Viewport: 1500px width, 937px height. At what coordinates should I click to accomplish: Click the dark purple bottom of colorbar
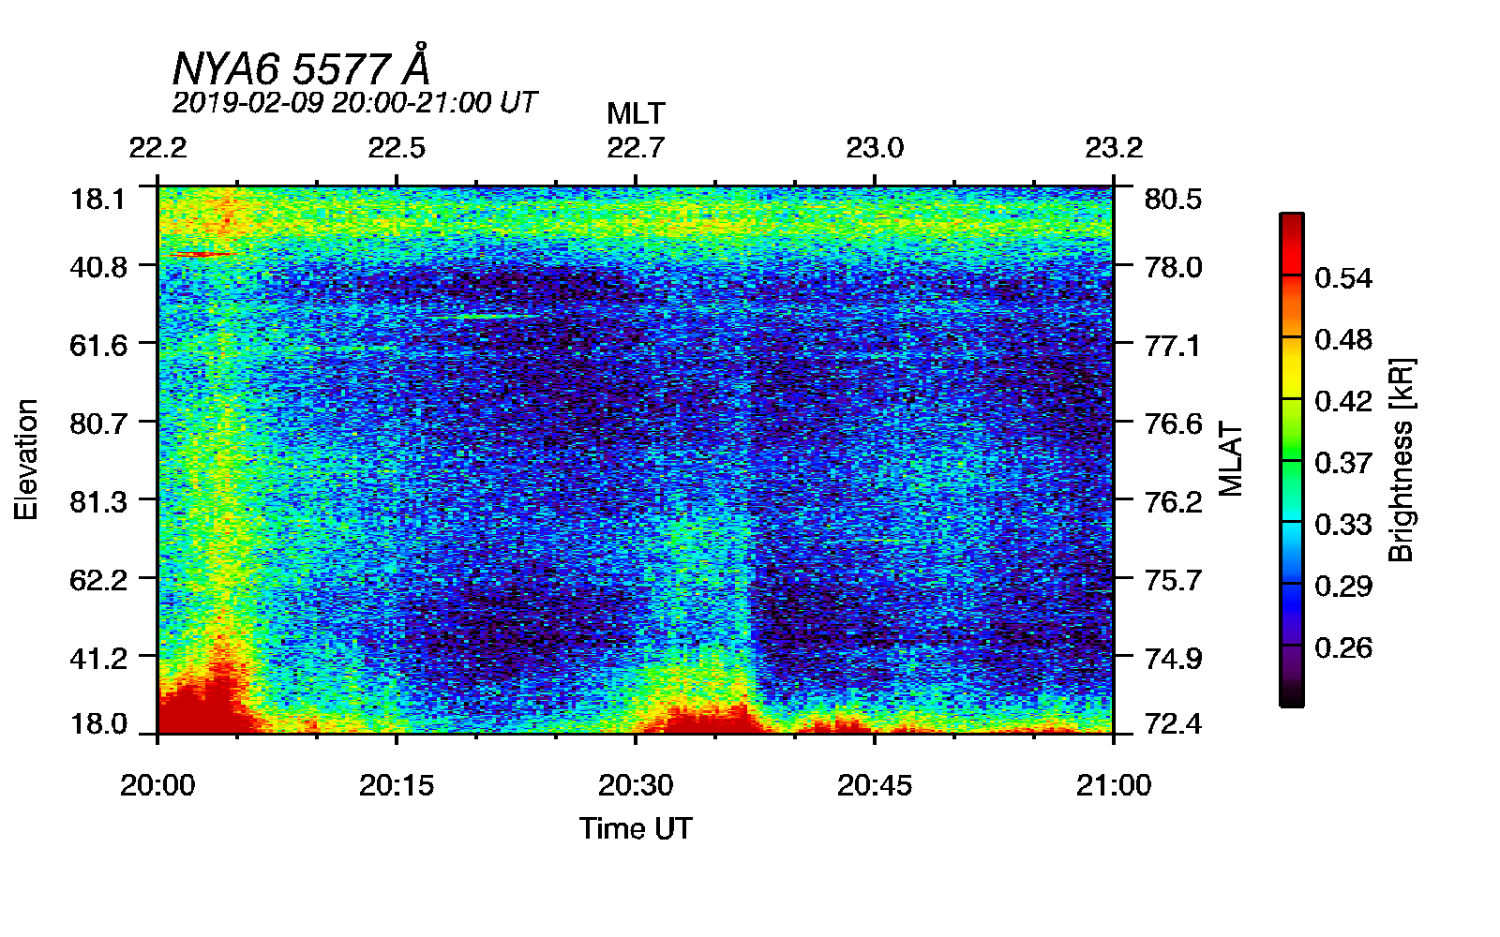pos(1291,677)
